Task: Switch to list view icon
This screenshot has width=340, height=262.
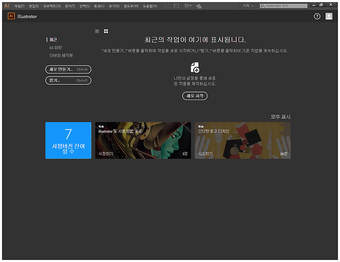Action: tap(97, 31)
